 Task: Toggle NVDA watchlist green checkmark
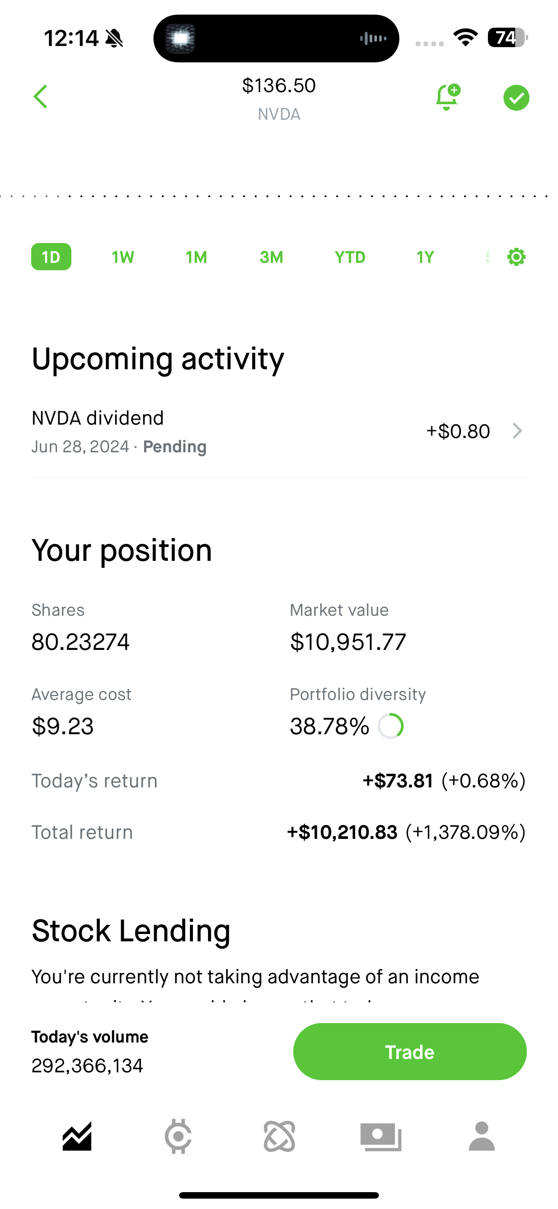click(x=516, y=98)
